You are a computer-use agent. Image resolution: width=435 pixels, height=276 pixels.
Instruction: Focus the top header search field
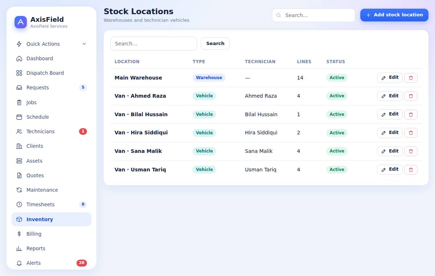click(x=314, y=15)
